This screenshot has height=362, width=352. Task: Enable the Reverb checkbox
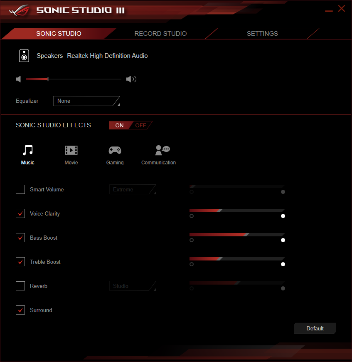coord(20,286)
